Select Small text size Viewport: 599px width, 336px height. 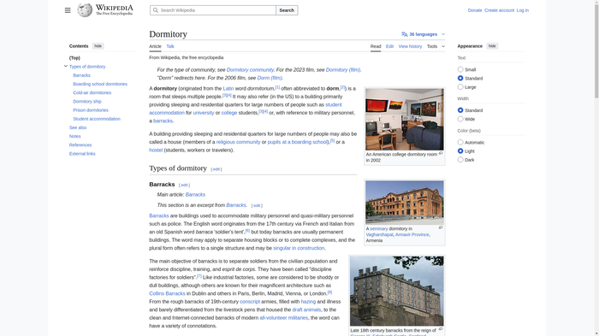[460, 69]
